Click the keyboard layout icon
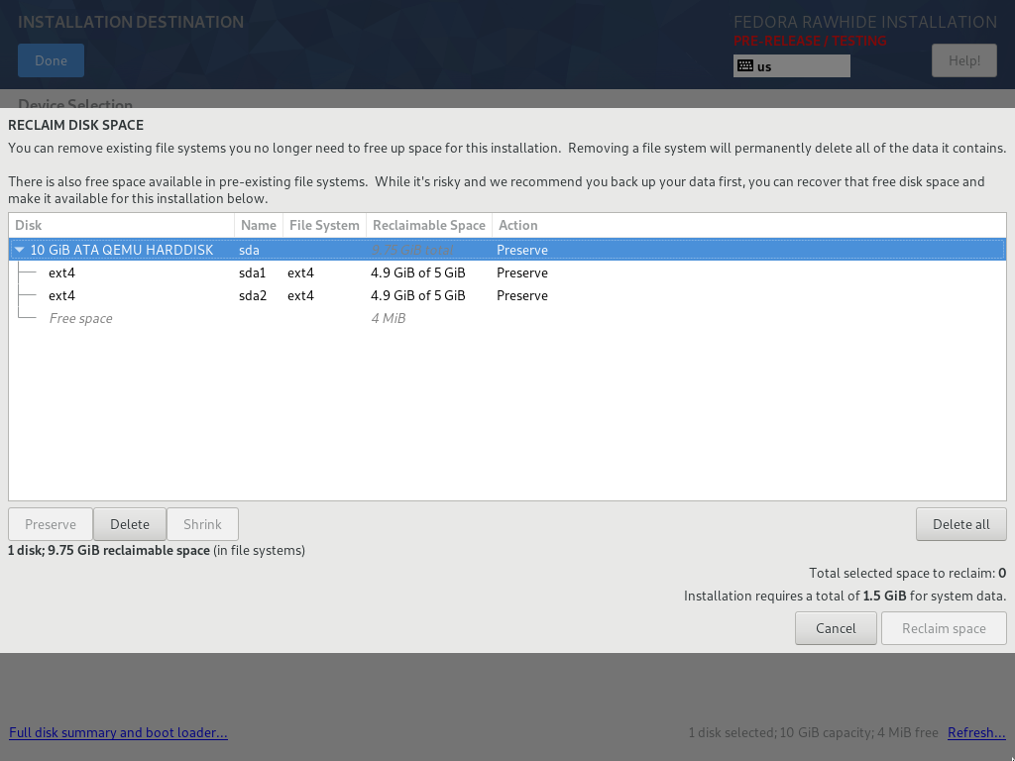Image resolution: width=1015 pixels, height=761 pixels. (745, 65)
